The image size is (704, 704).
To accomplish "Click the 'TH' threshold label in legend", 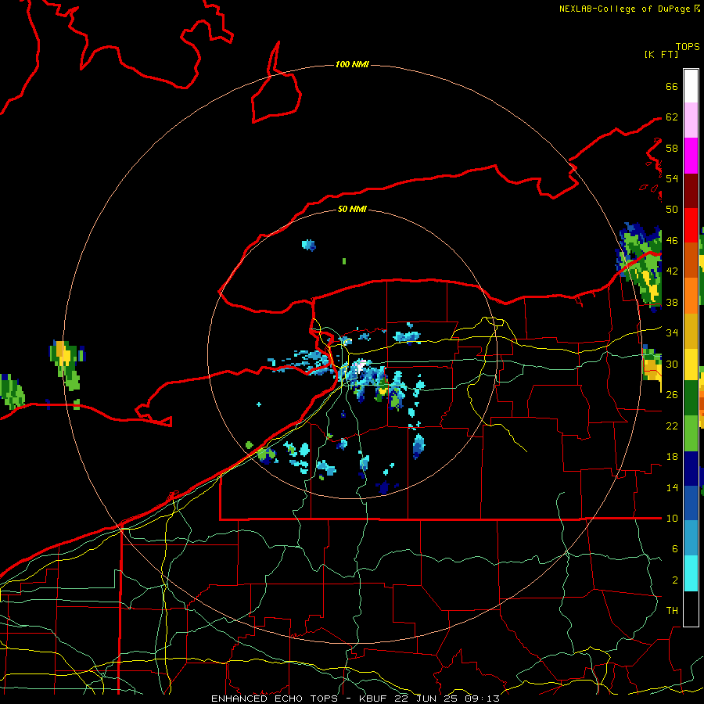I will coord(672,610).
